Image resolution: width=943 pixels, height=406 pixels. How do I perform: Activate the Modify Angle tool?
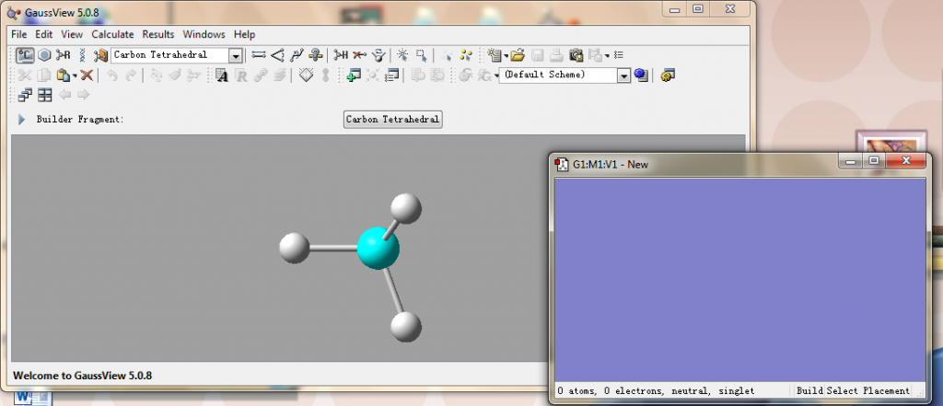pos(277,55)
